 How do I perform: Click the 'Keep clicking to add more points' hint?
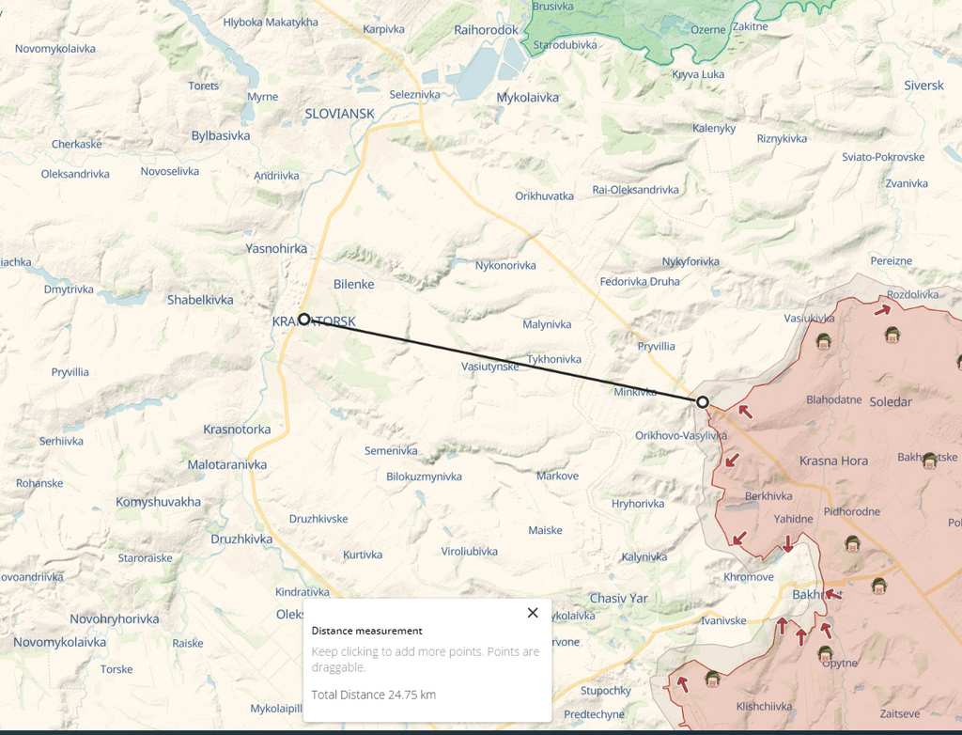pos(426,659)
